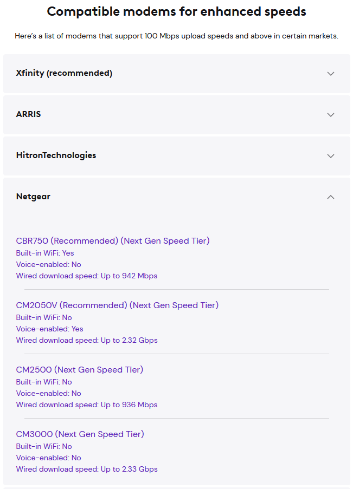Click CBR750 wired download speed 942 Mbps
The height and width of the screenshot is (489, 353).
[87, 276]
